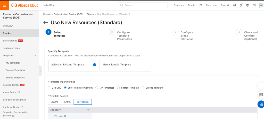Click the help question mark icon
Screen dimensions: 264x119
point(247,5)
